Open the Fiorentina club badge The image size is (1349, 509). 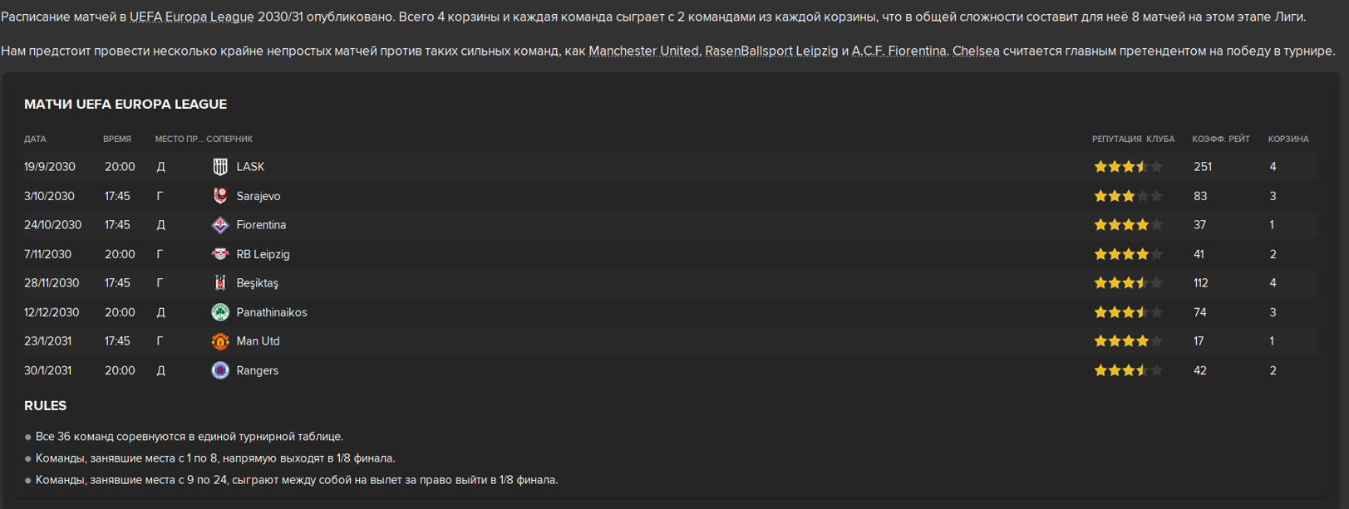220,225
